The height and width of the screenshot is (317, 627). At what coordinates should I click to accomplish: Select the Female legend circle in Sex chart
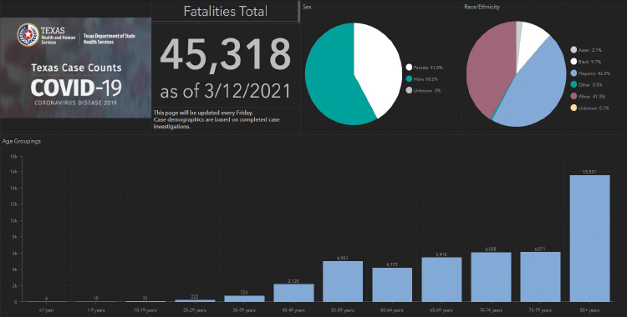(409, 68)
